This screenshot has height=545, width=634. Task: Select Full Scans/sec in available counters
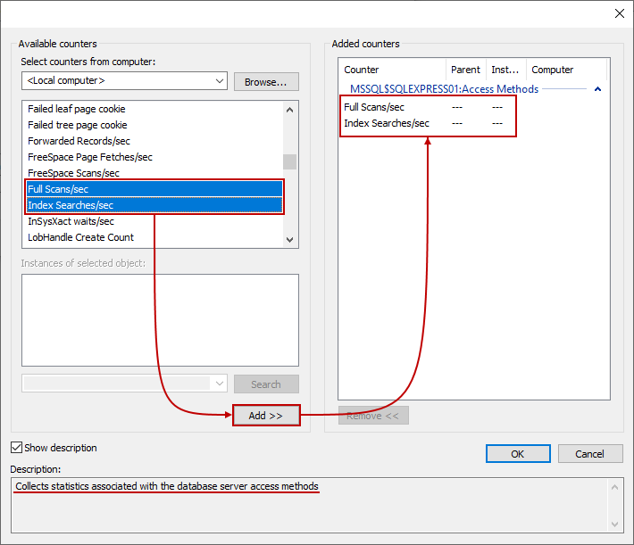click(x=154, y=189)
